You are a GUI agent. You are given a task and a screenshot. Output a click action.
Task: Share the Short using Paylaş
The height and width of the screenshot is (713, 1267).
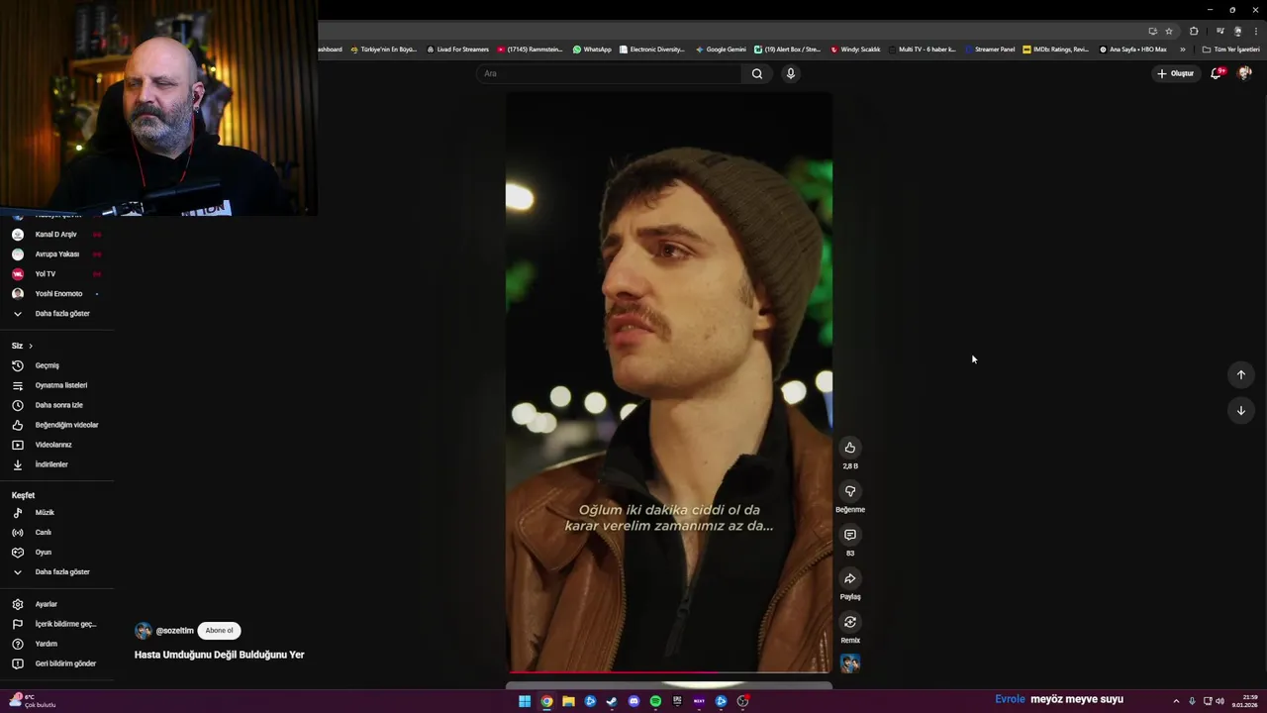click(x=849, y=578)
